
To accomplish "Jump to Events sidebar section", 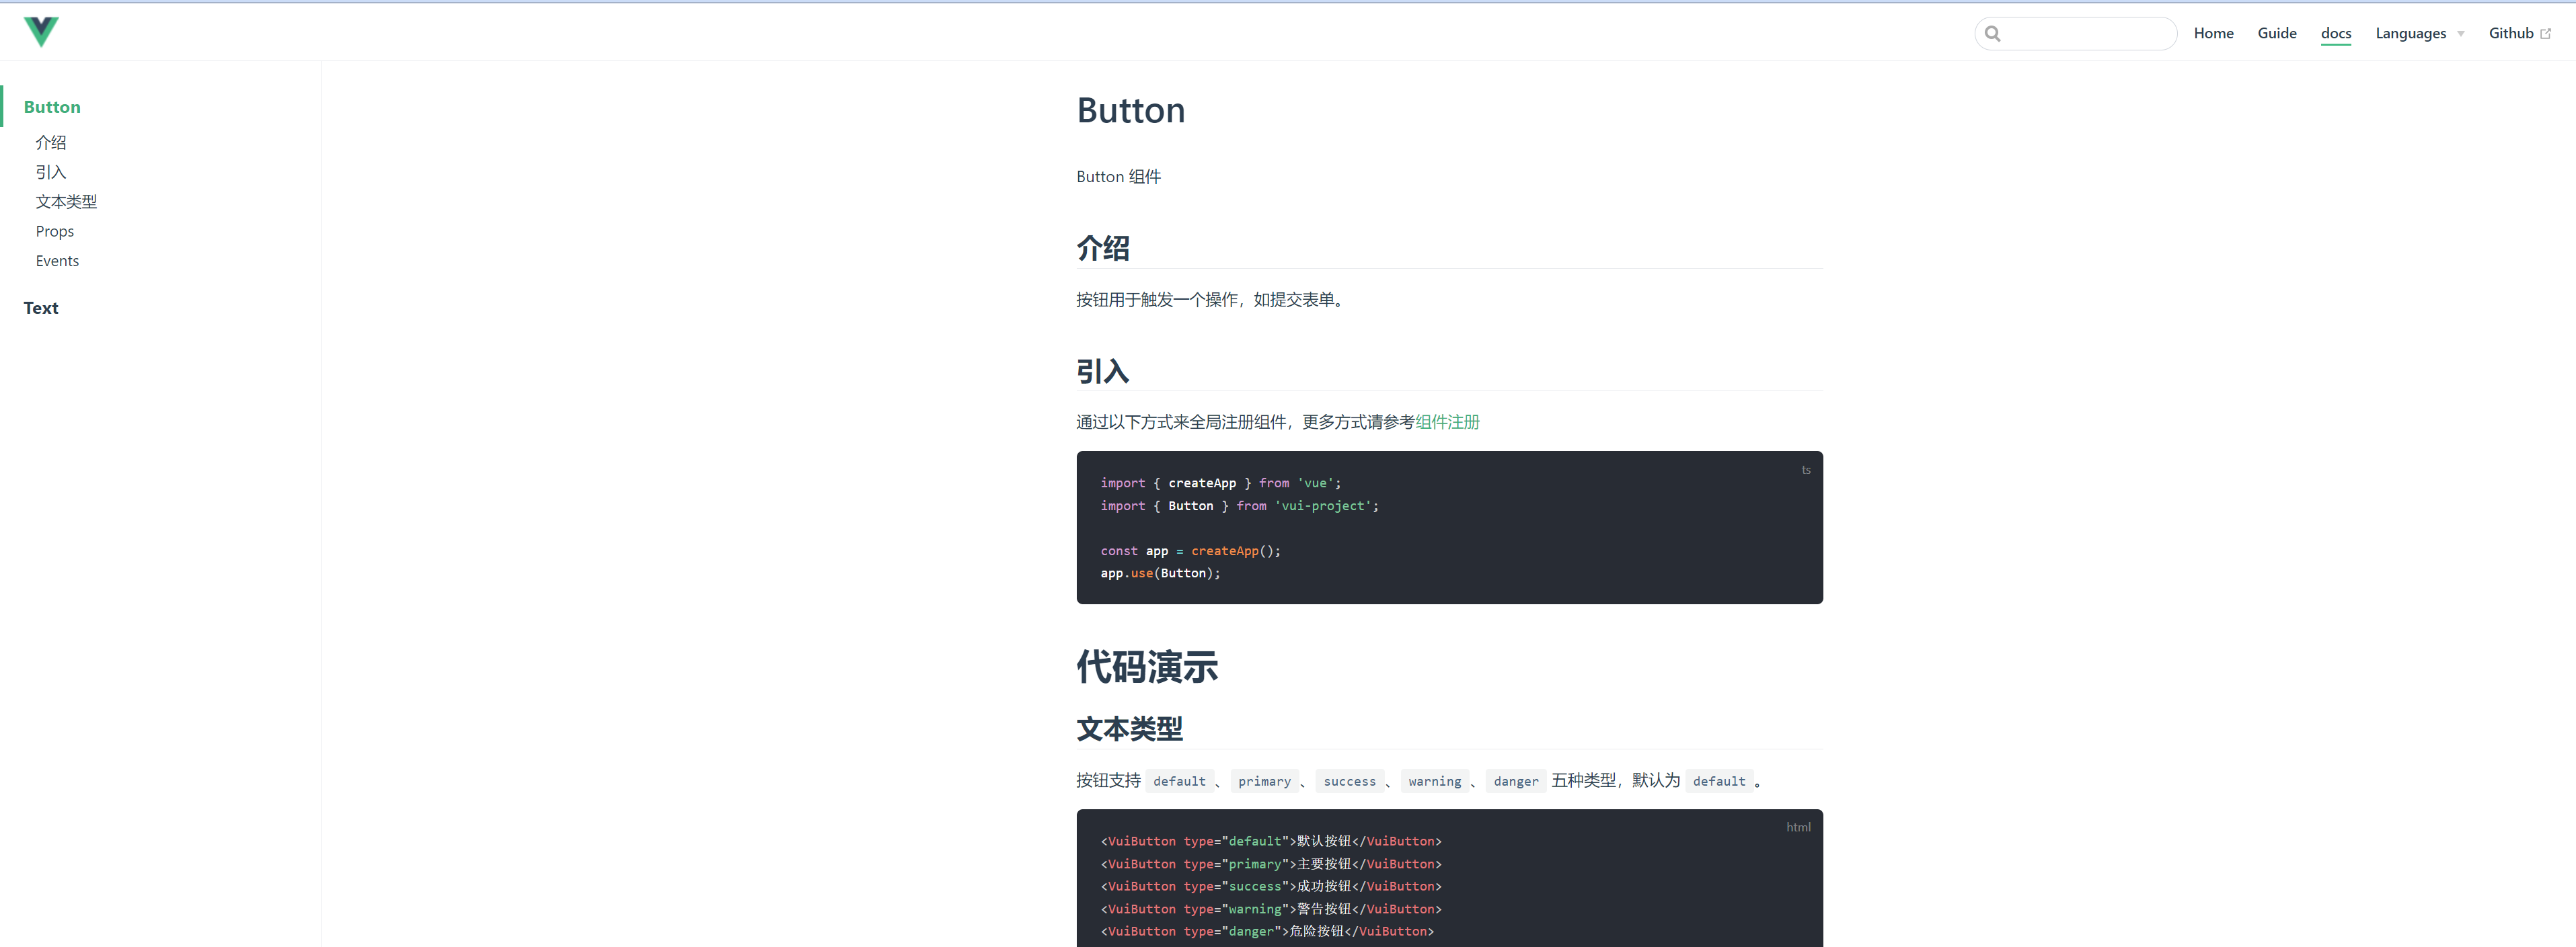I will pyautogui.click(x=57, y=261).
